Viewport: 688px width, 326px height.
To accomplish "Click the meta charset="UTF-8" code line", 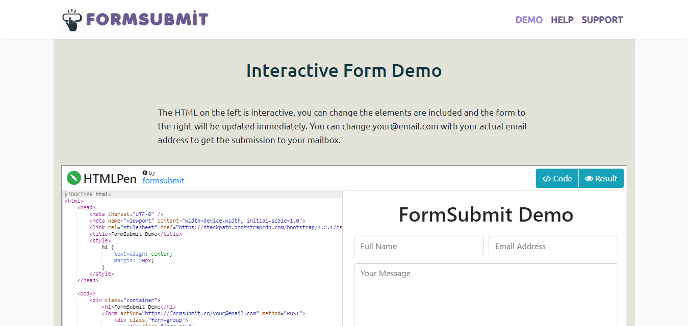I will (x=126, y=214).
